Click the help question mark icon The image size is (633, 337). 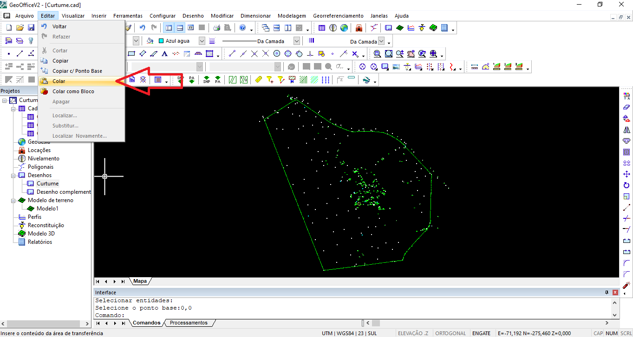tap(242, 28)
